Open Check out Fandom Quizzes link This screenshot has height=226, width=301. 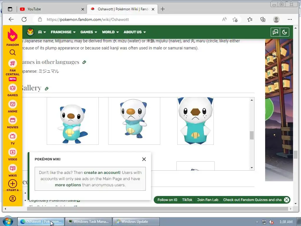click(x=252, y=200)
